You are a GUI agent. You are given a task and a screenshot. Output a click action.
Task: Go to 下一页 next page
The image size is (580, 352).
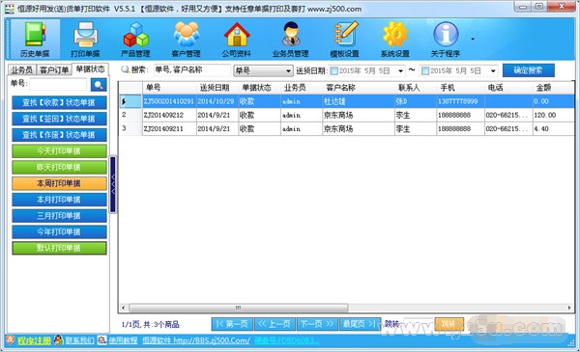(x=317, y=324)
